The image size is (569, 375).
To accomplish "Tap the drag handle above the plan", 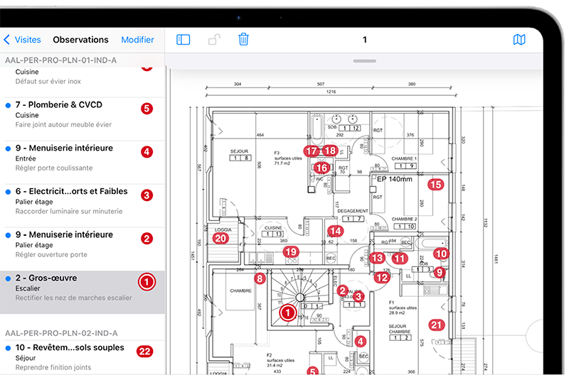I will pos(365,61).
